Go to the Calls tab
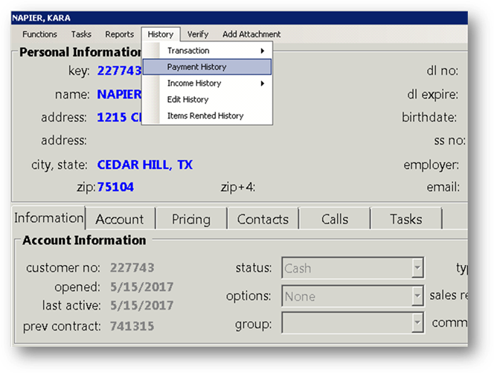This screenshot has width=494, height=373. (334, 220)
